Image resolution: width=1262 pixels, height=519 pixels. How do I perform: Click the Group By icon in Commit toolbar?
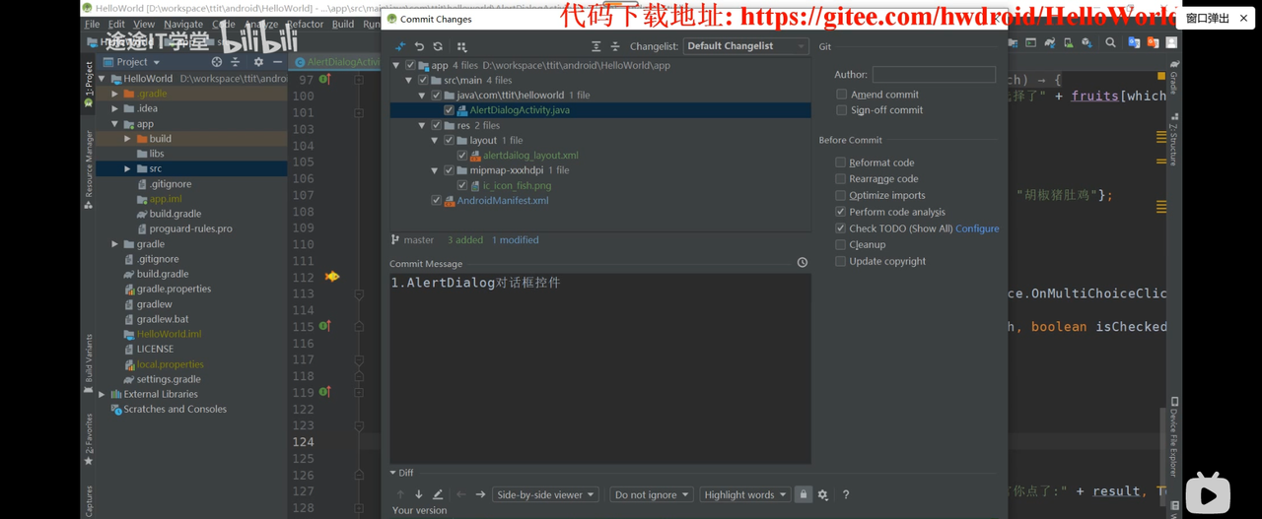(x=461, y=46)
